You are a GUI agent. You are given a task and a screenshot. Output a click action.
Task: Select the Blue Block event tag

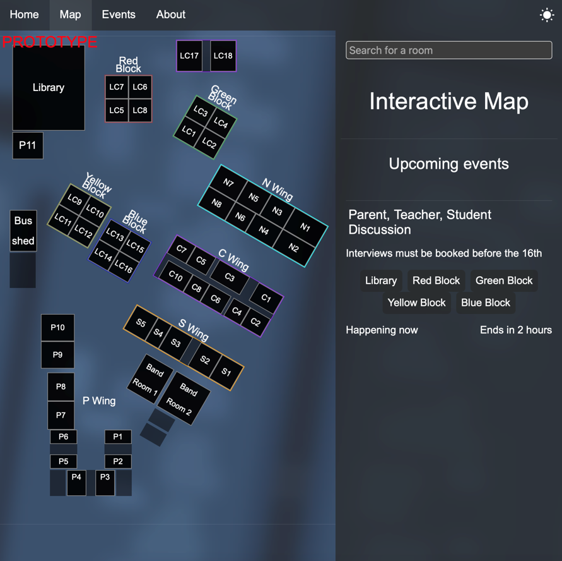(486, 303)
